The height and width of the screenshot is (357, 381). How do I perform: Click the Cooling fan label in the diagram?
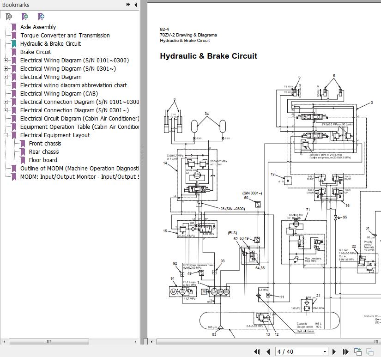[x=296, y=215]
